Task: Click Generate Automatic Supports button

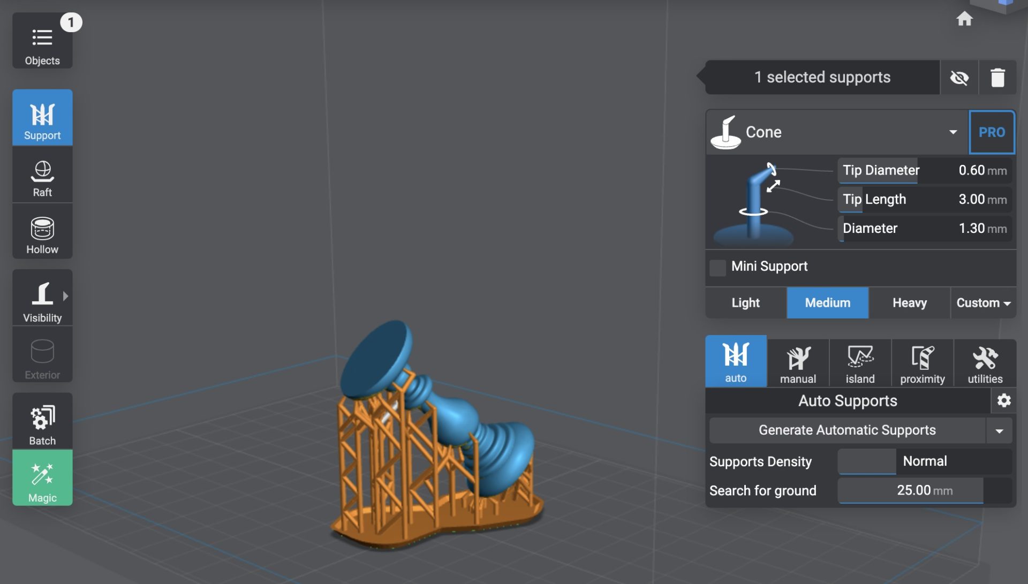Action: (847, 430)
